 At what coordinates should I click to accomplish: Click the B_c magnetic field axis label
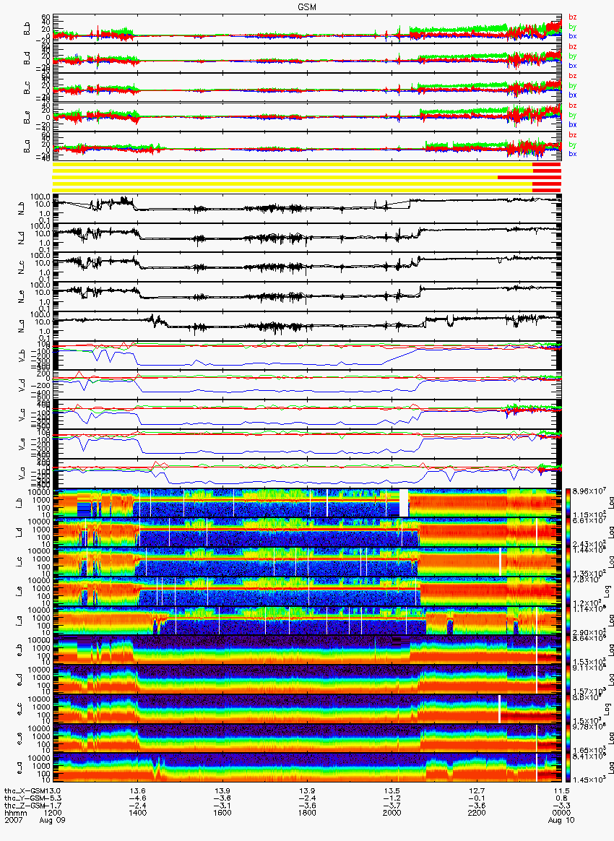(27, 87)
